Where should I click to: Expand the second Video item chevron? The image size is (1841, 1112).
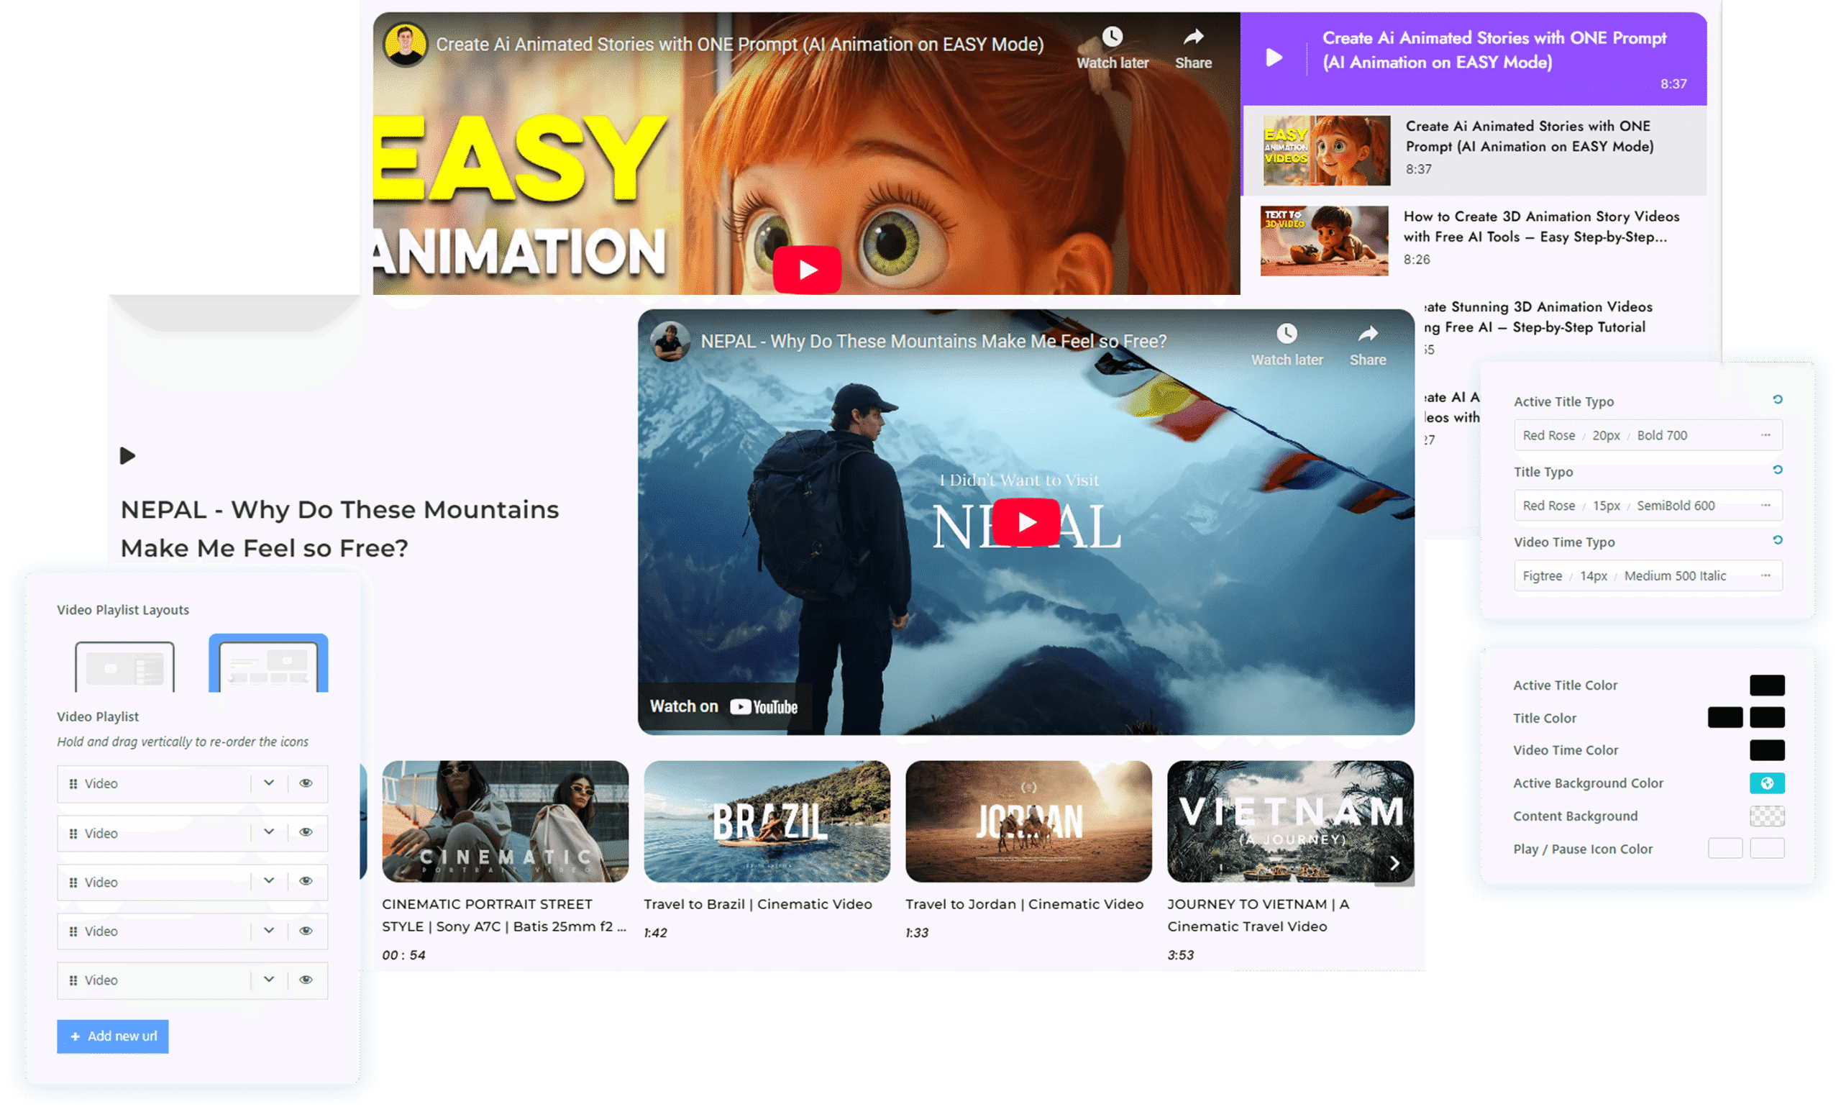[269, 831]
